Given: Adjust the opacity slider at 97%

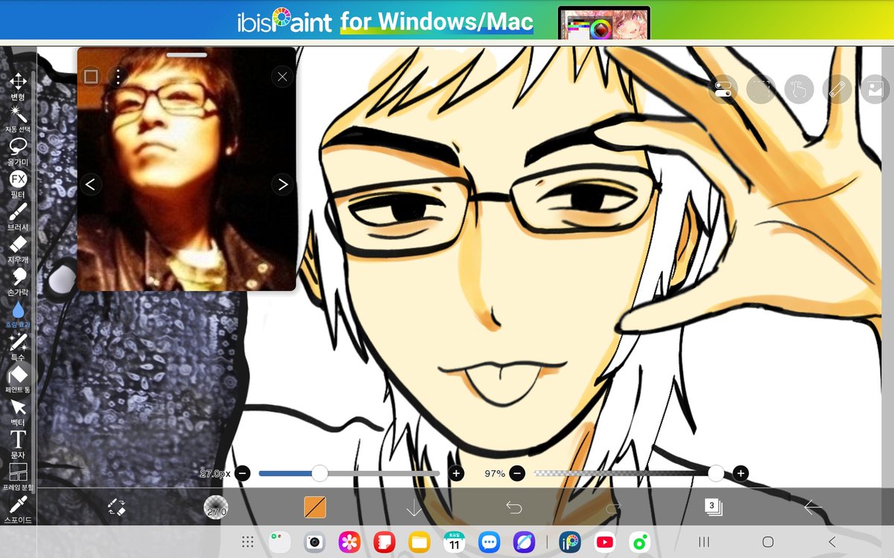Looking at the screenshot, I should click(x=628, y=473).
